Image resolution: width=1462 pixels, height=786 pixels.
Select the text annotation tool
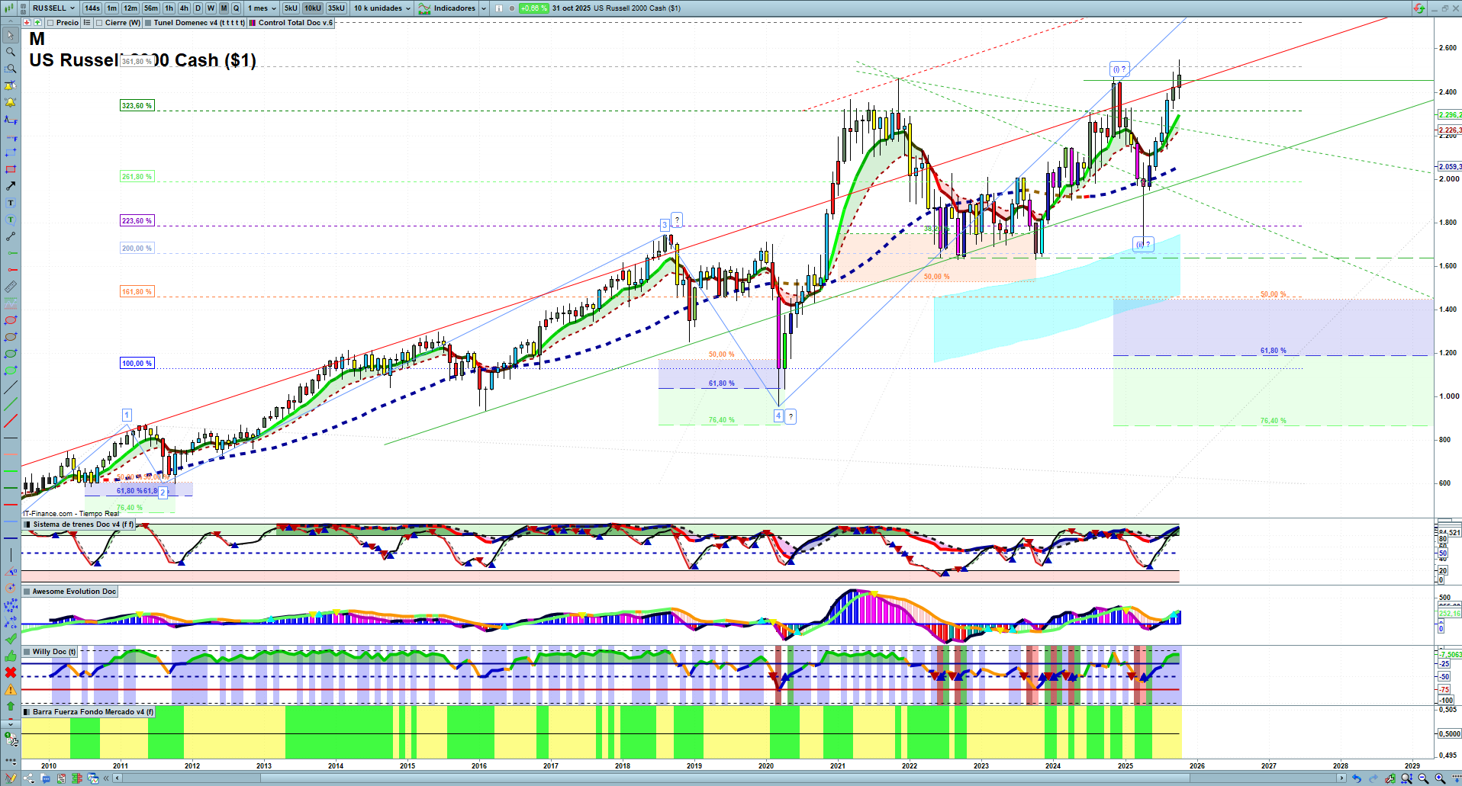pos(11,203)
